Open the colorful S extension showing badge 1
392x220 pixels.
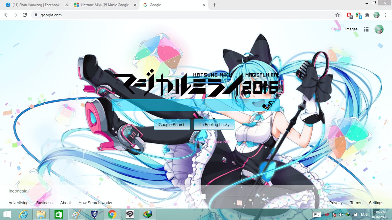(358, 15)
